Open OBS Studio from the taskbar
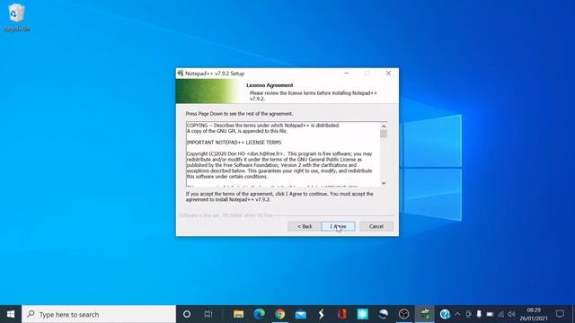Image resolution: width=575 pixels, height=323 pixels. (403, 314)
